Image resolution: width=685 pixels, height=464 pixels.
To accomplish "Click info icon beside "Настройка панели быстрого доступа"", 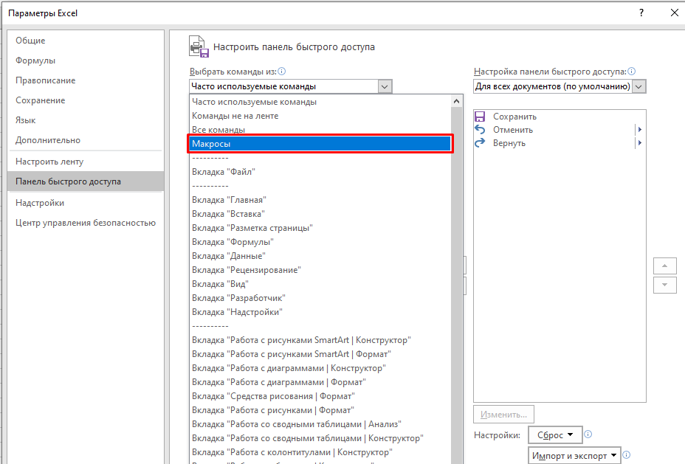I will [x=631, y=72].
